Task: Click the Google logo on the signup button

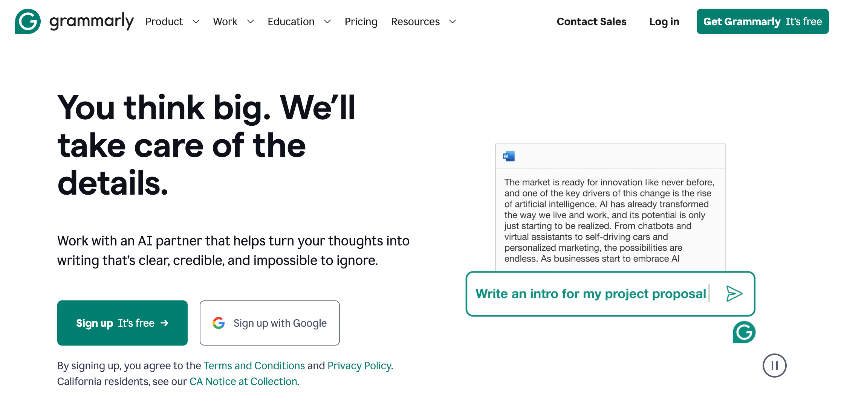Action: click(x=219, y=323)
